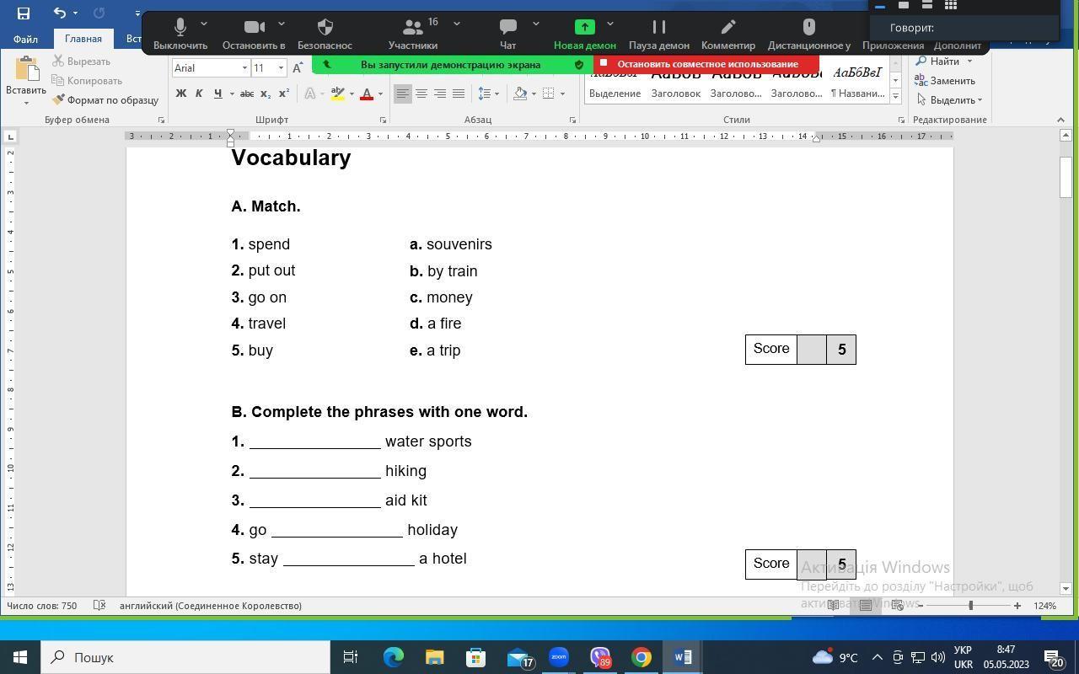Open Абзац dialog launcher
The height and width of the screenshot is (674, 1079).
(572, 120)
